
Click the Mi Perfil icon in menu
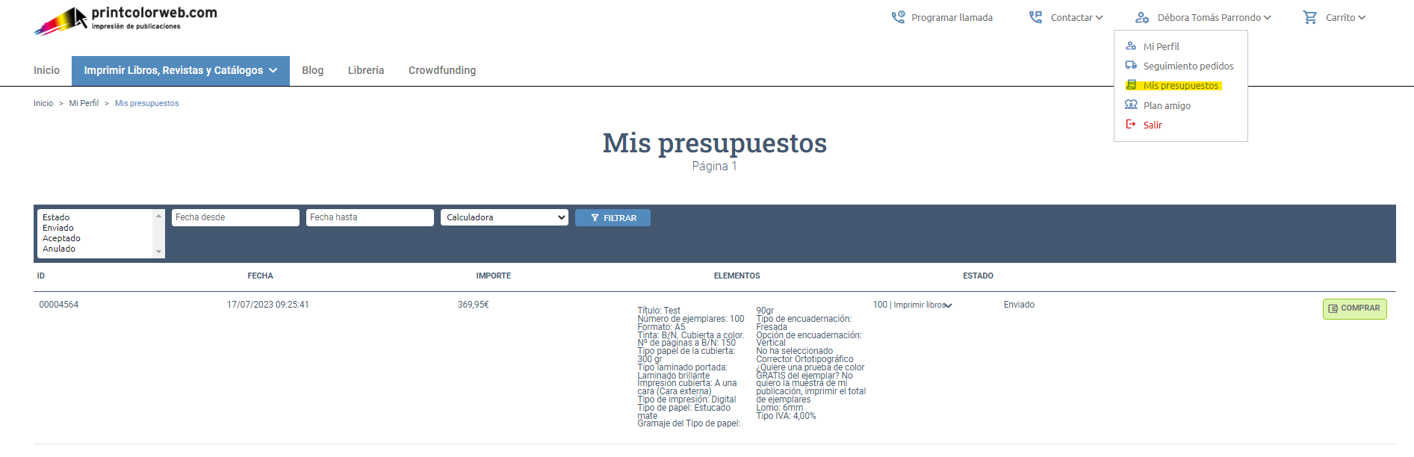coord(1131,46)
